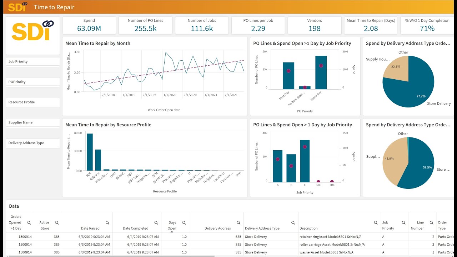Click the spend dot on the Same Day bar
This screenshot has width=457, height=257.
(321, 66)
